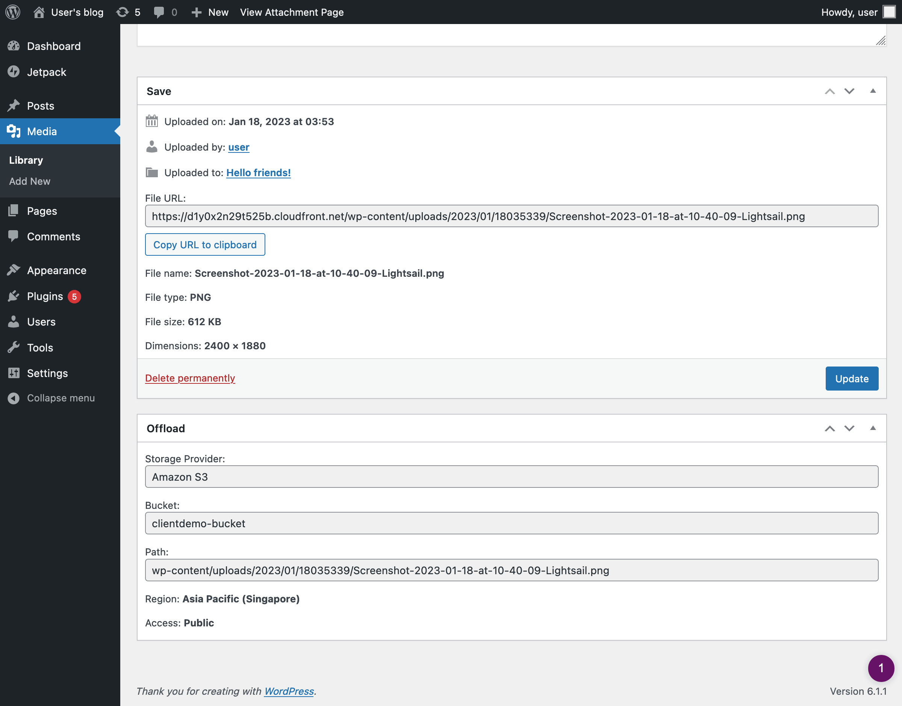Open the Media library icon in sidebar

click(x=14, y=131)
